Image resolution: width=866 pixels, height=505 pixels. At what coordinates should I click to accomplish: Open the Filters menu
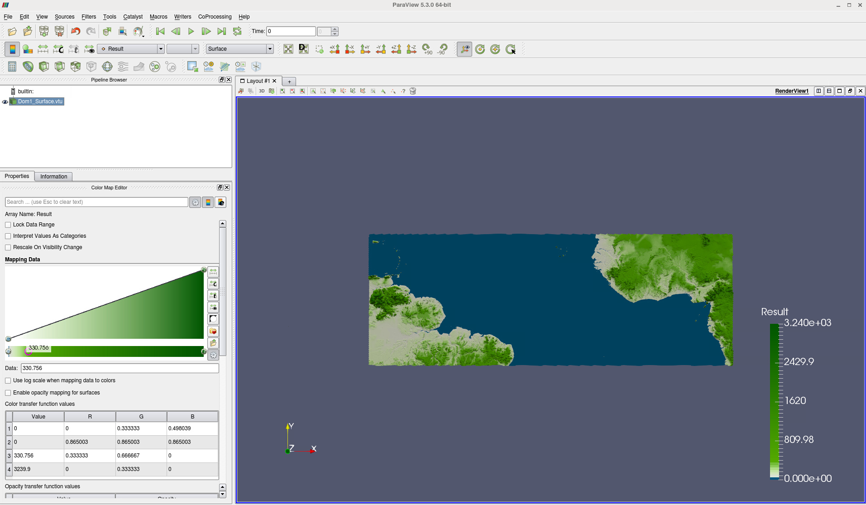(89, 17)
